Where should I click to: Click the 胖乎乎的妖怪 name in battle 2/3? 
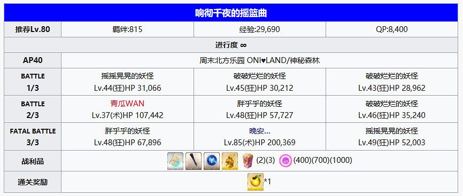click(x=259, y=104)
